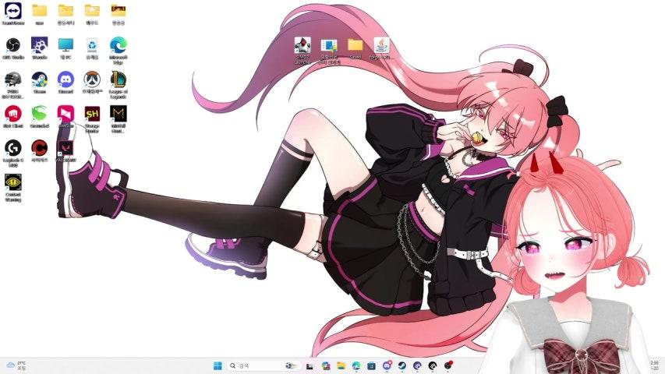Select the purple round icon in the taskbar

(x=417, y=365)
